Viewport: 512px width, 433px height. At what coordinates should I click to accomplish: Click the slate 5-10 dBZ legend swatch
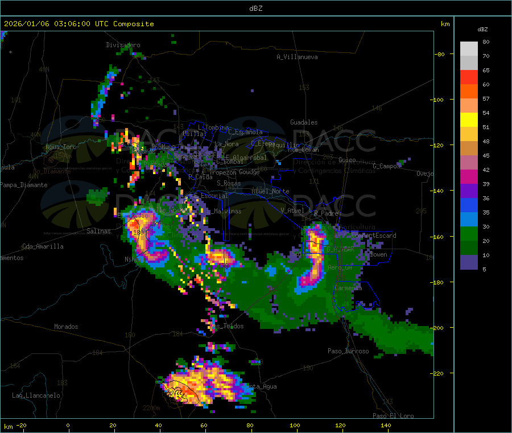pos(469,262)
